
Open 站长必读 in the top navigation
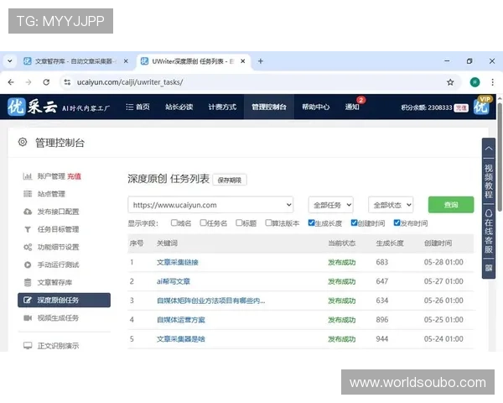pyautogui.click(x=179, y=107)
